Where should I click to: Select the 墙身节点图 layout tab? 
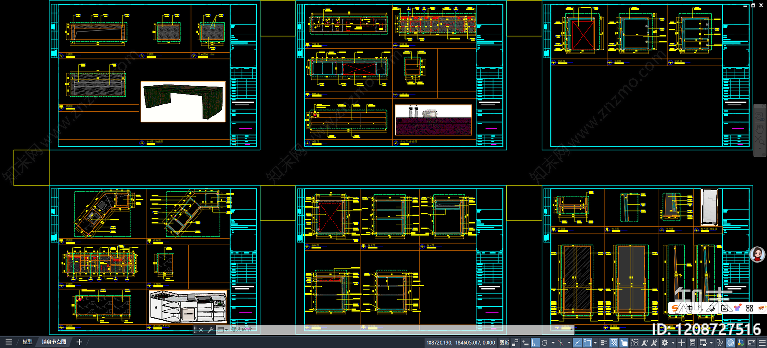(54, 342)
